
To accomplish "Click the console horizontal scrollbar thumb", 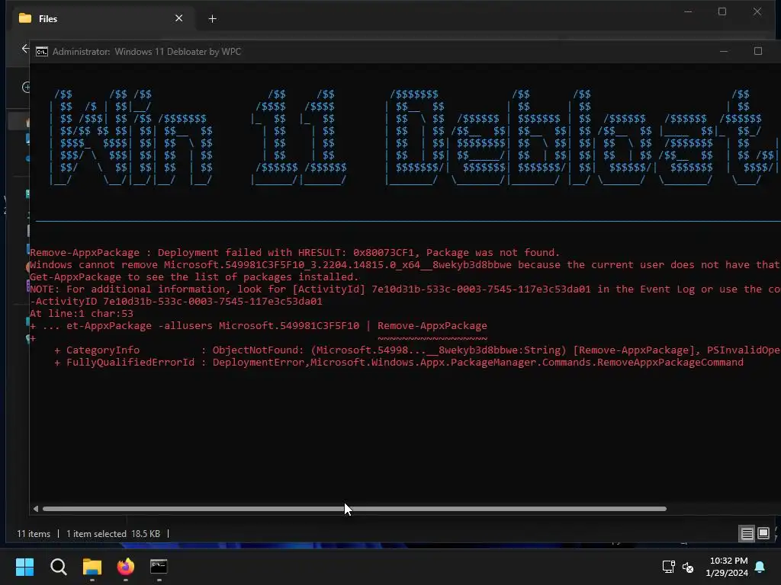I will pos(355,509).
